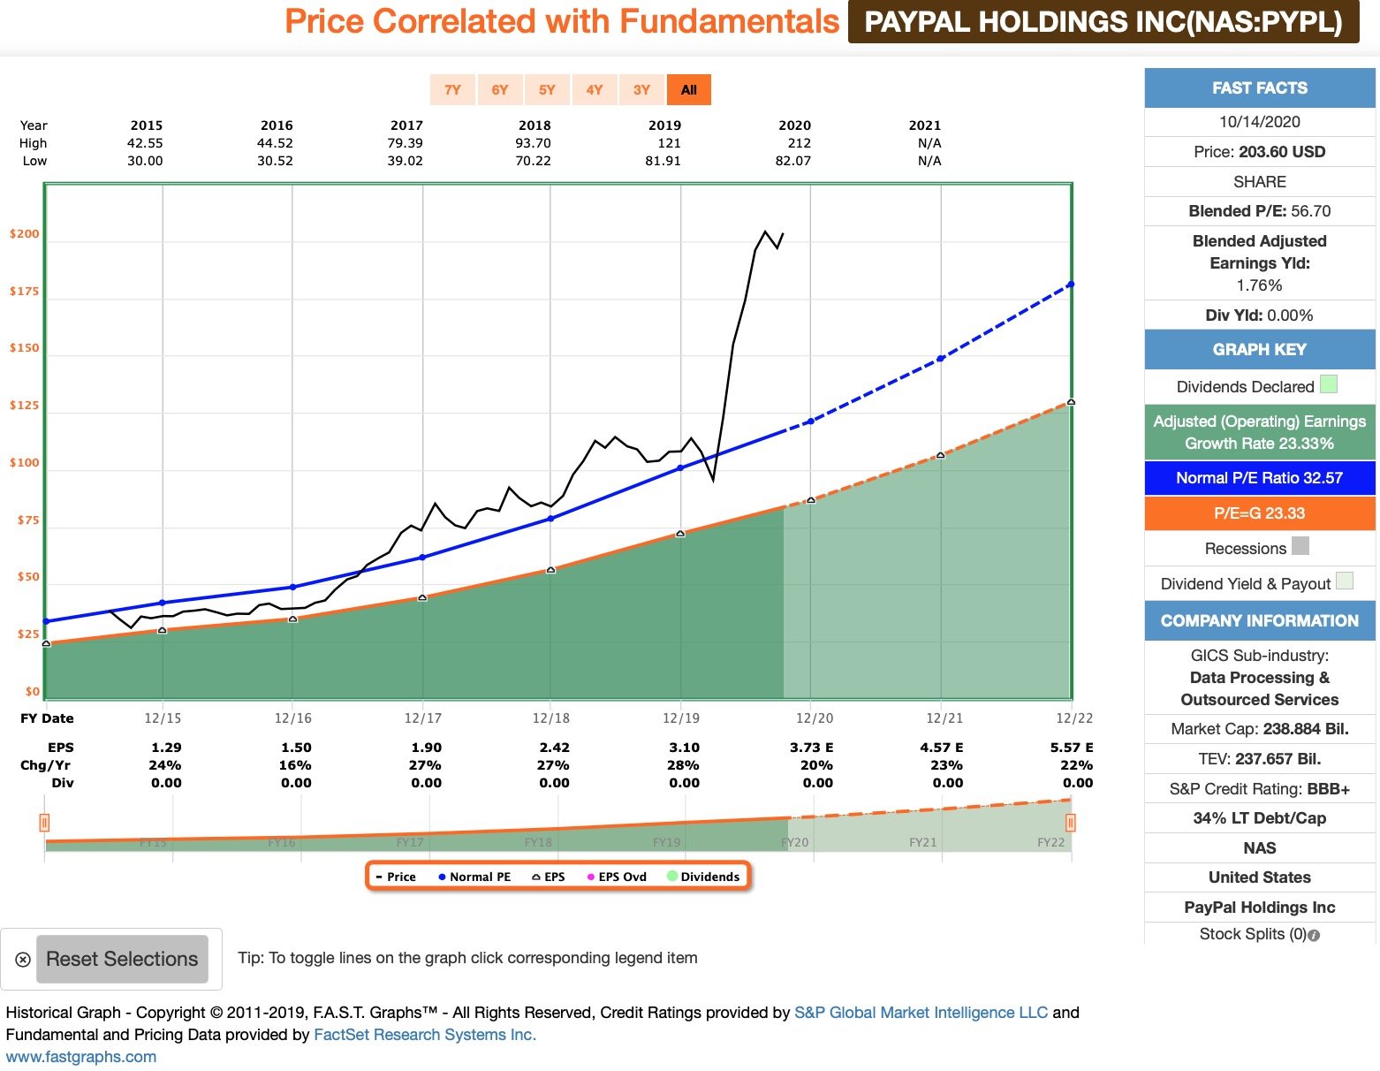Click the Blended P/E 56.70 row
This screenshot has width=1380, height=1071.
(x=1260, y=211)
